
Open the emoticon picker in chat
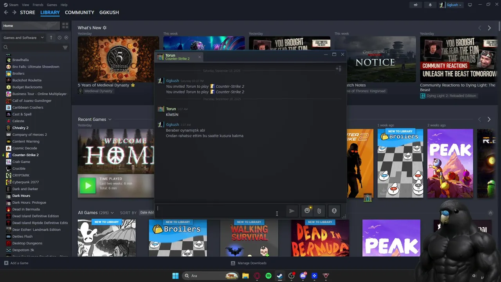(x=307, y=211)
